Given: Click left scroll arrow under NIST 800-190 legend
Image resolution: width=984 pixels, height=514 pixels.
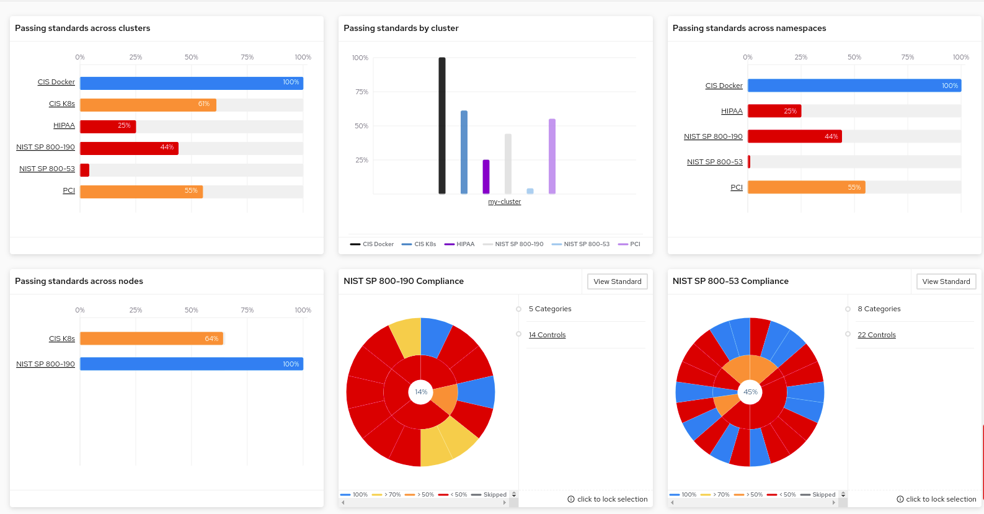Looking at the screenshot, I should point(343,503).
